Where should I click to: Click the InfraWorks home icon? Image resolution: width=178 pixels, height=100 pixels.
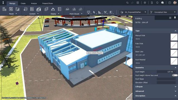[x=3, y=3]
